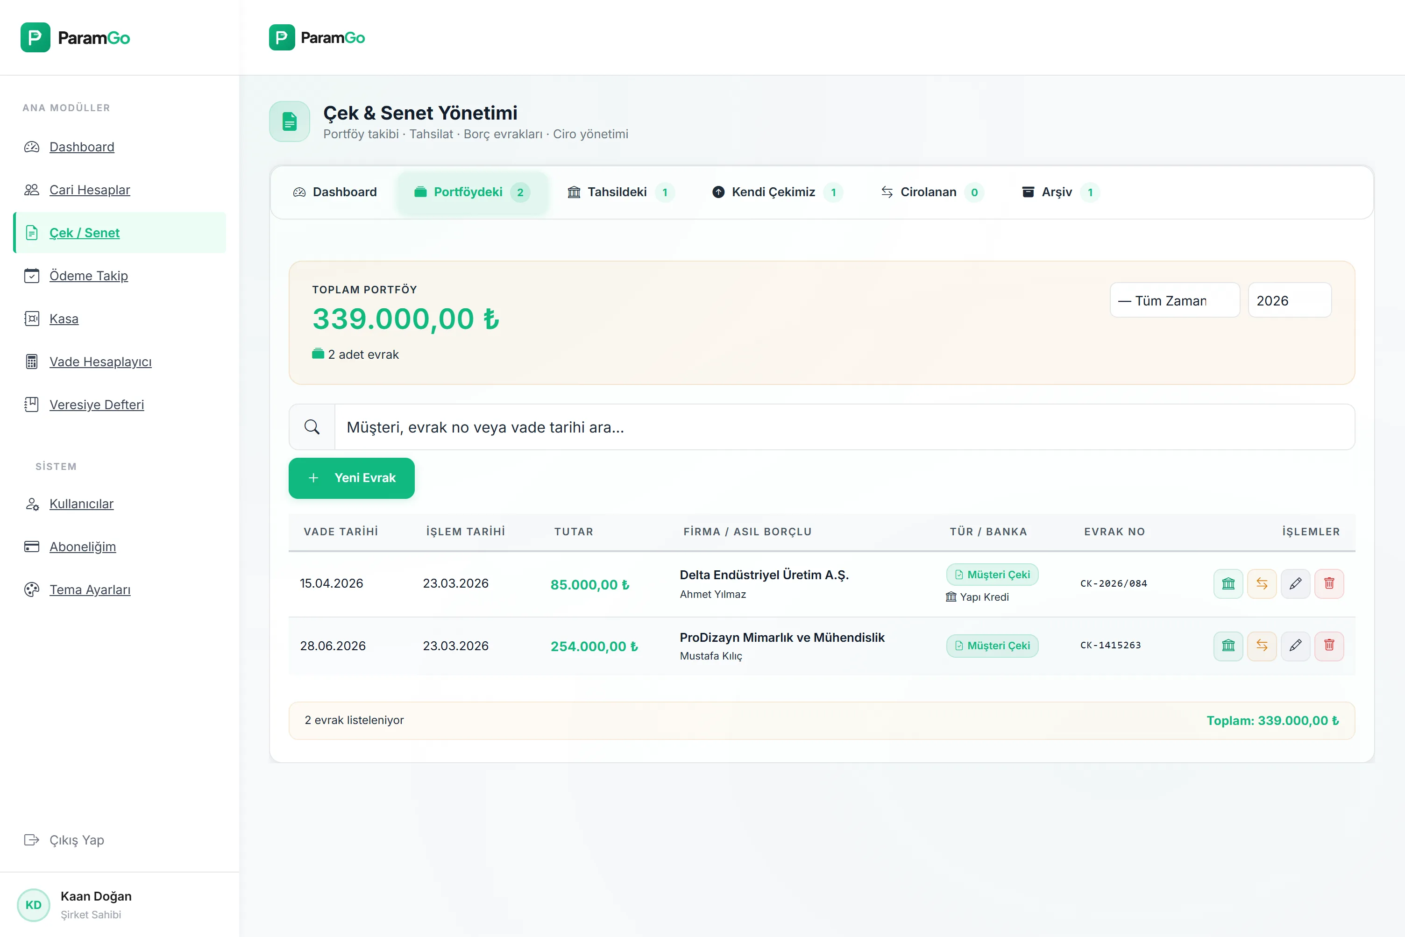Click the search magnifier icon
This screenshot has height=937, width=1405.
312,426
